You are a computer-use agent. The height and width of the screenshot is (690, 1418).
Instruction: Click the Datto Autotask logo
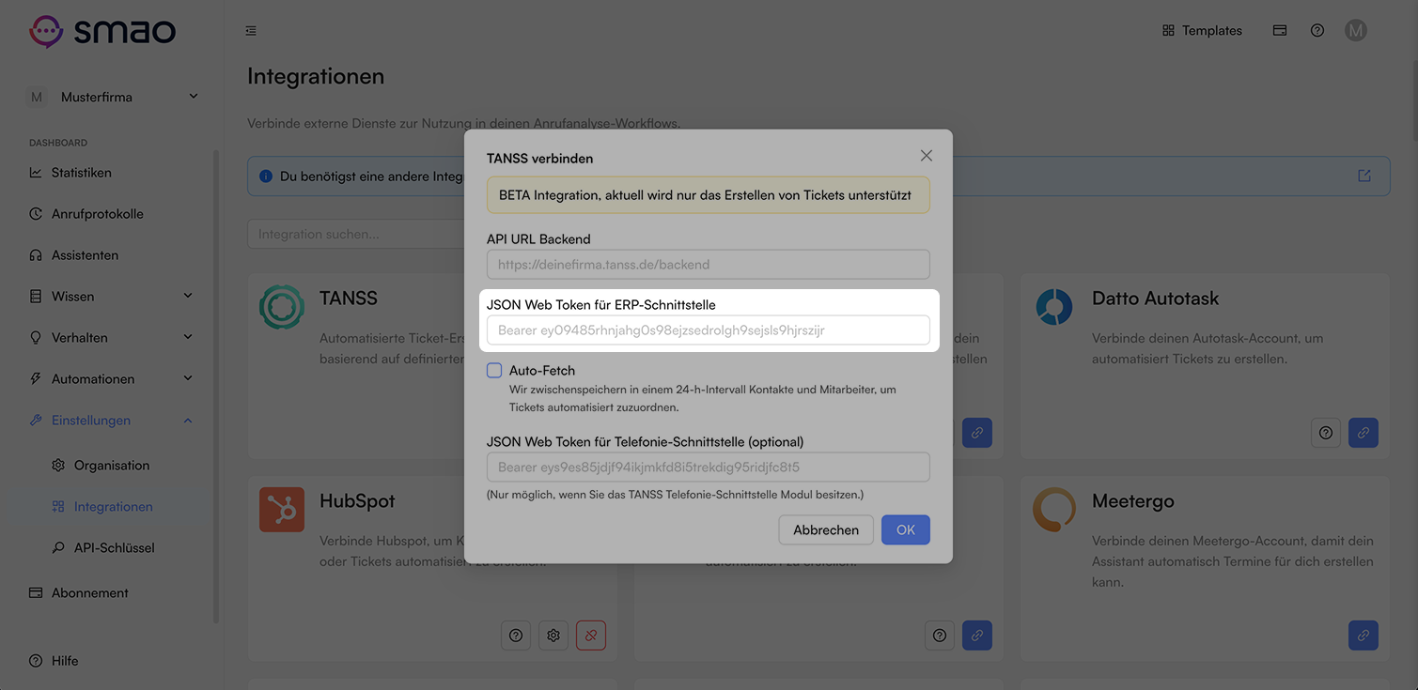click(x=1054, y=307)
